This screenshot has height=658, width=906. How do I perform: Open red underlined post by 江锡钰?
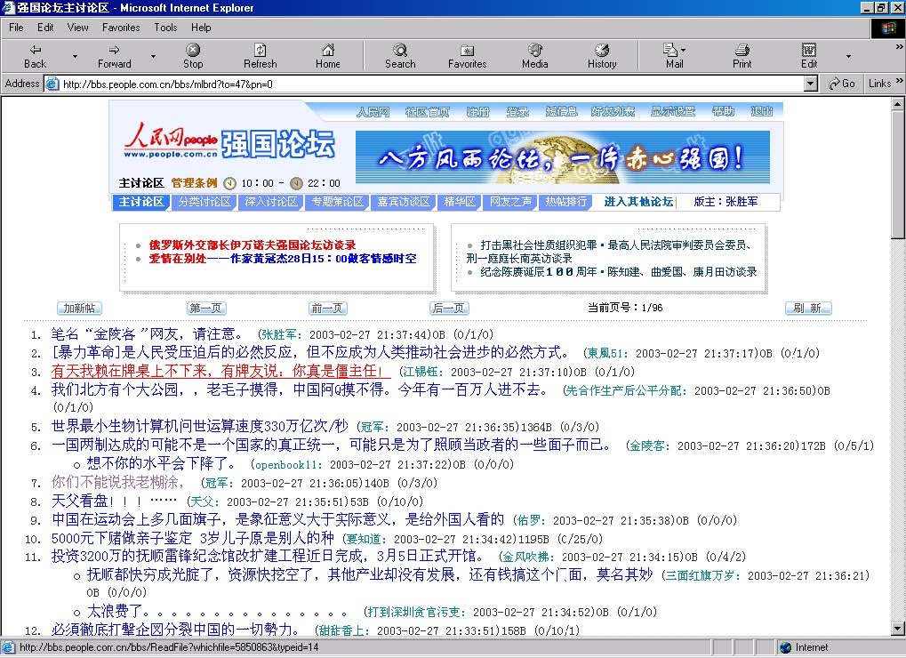pos(220,371)
